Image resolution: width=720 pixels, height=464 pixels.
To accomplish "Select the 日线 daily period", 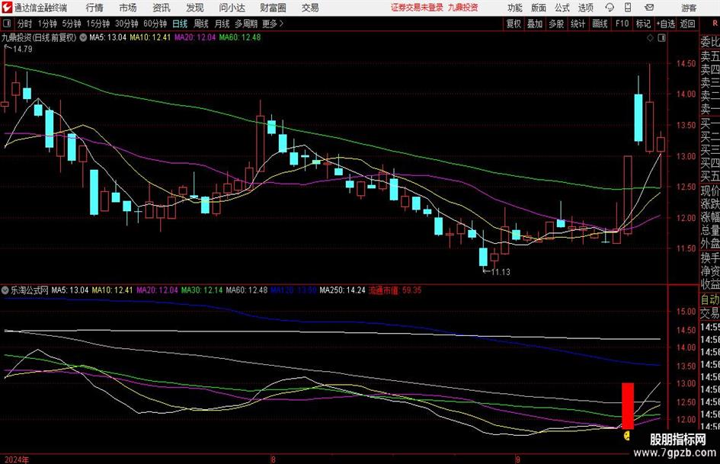I will 180,24.
